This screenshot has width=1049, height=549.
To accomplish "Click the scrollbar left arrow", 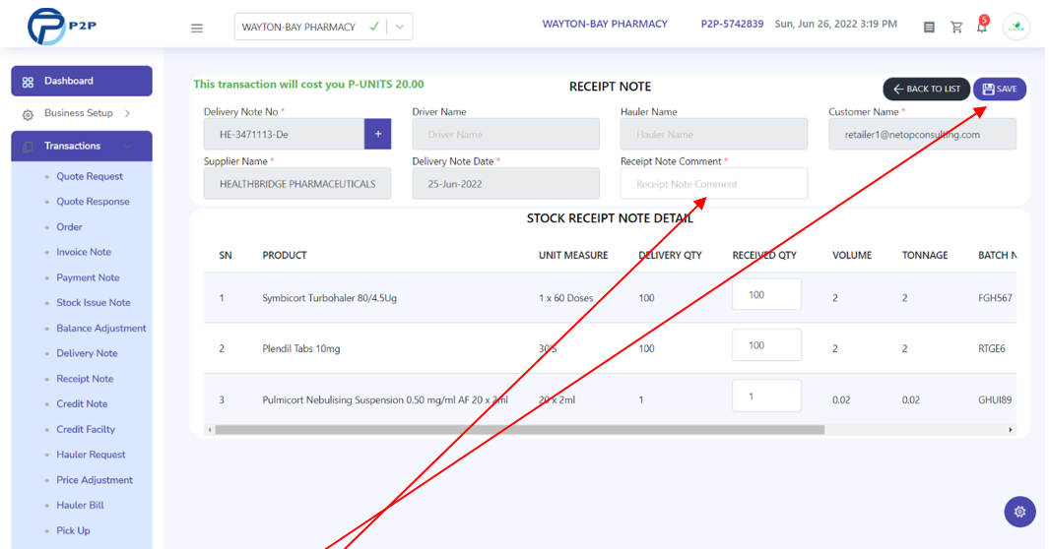I will tap(210, 430).
